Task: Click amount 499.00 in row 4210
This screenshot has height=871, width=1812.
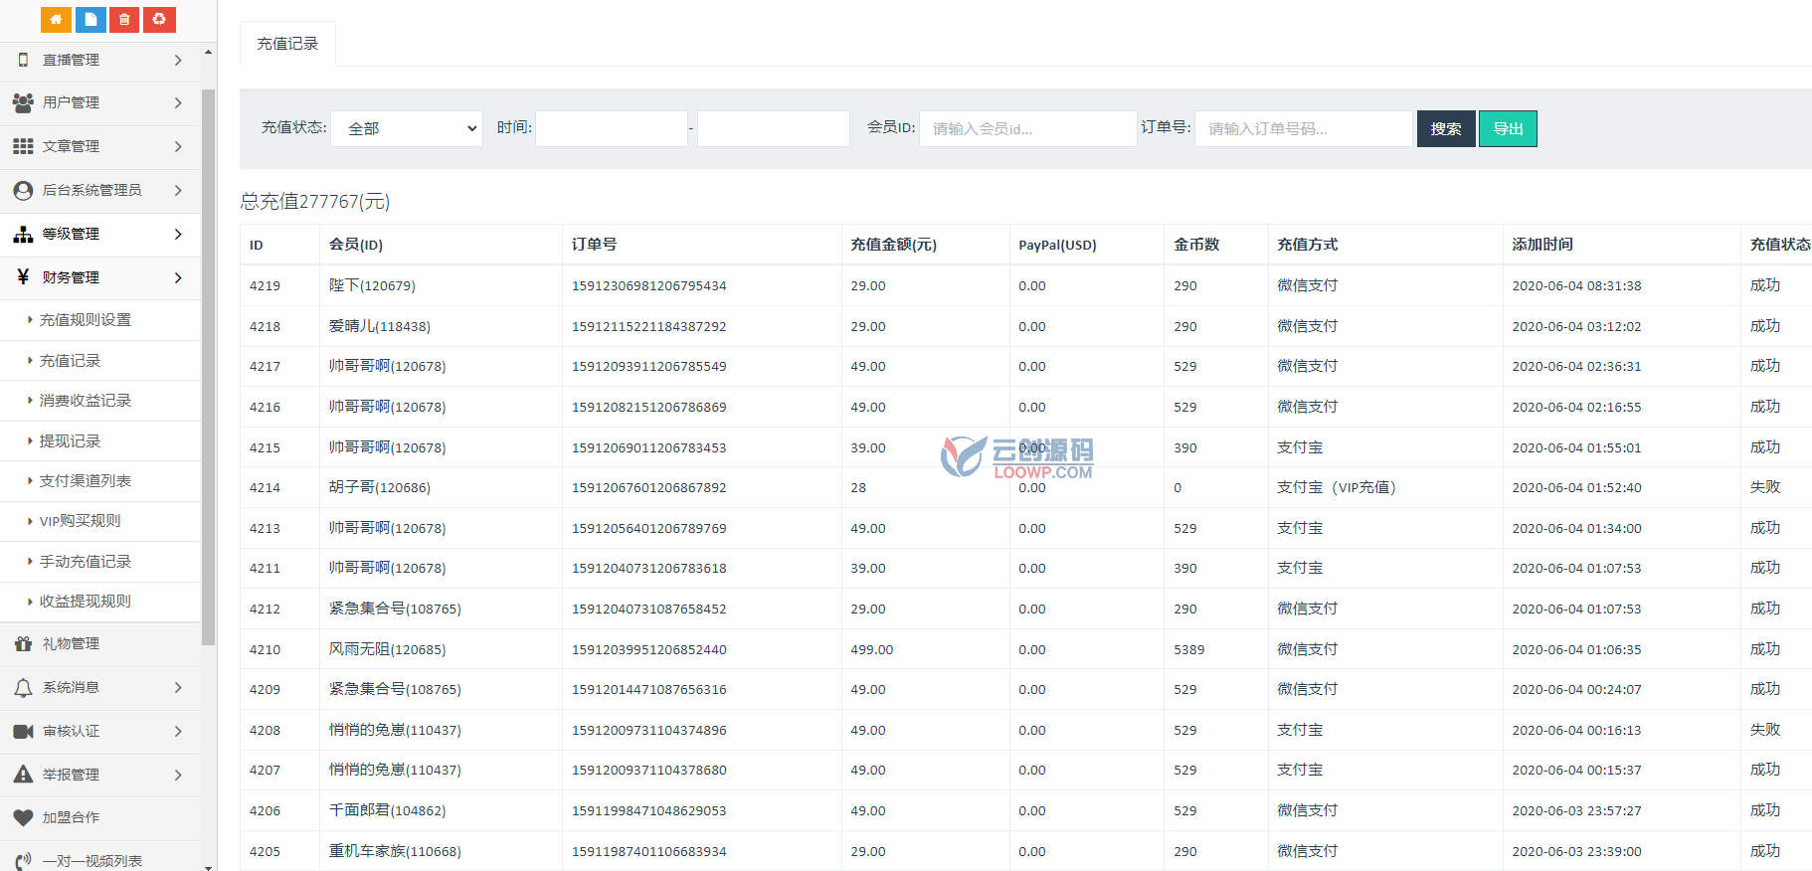Action: pyautogui.click(x=871, y=649)
